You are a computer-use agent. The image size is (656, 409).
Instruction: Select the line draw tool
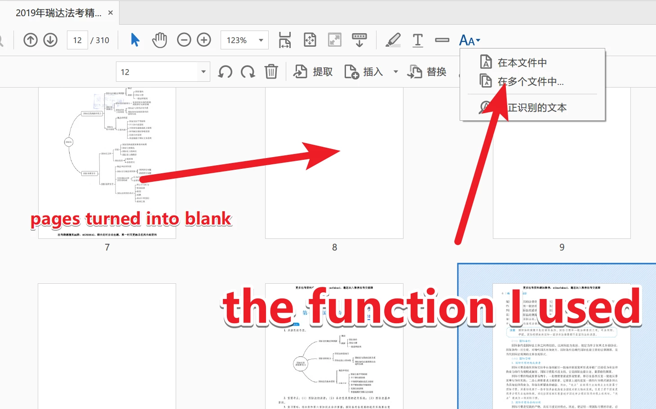[442, 40]
